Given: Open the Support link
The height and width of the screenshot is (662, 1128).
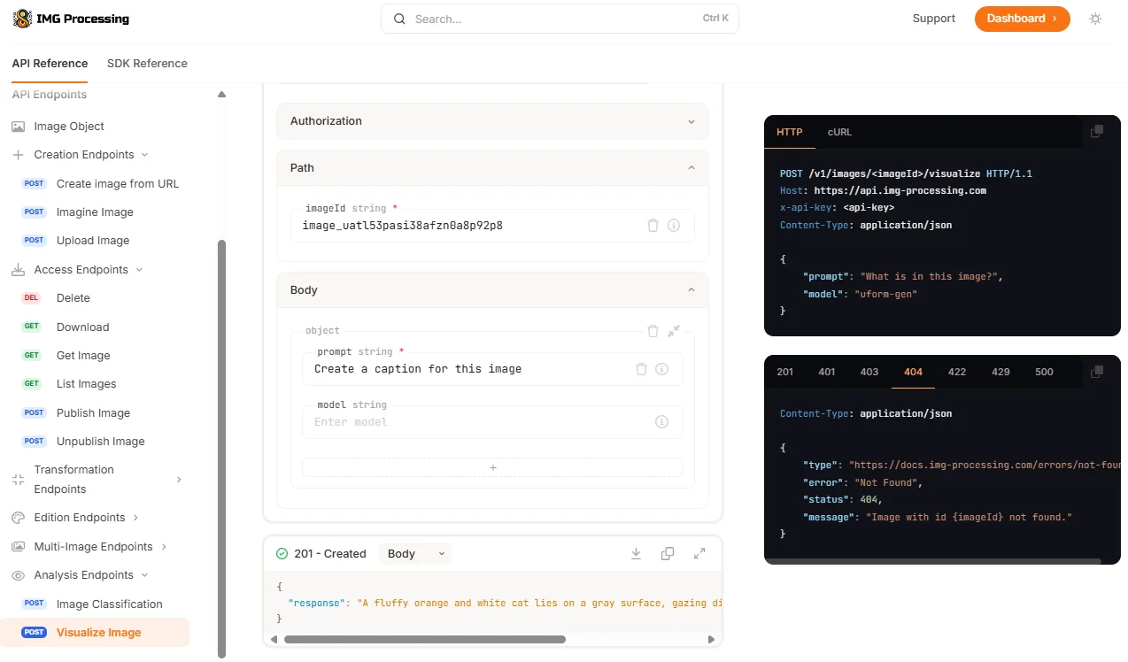Looking at the screenshot, I should tap(933, 19).
